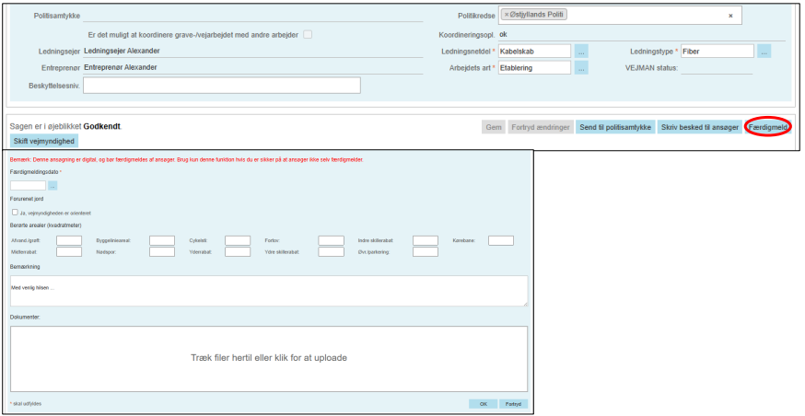Confirm the dialog with OK
The image size is (805, 416).
point(482,403)
